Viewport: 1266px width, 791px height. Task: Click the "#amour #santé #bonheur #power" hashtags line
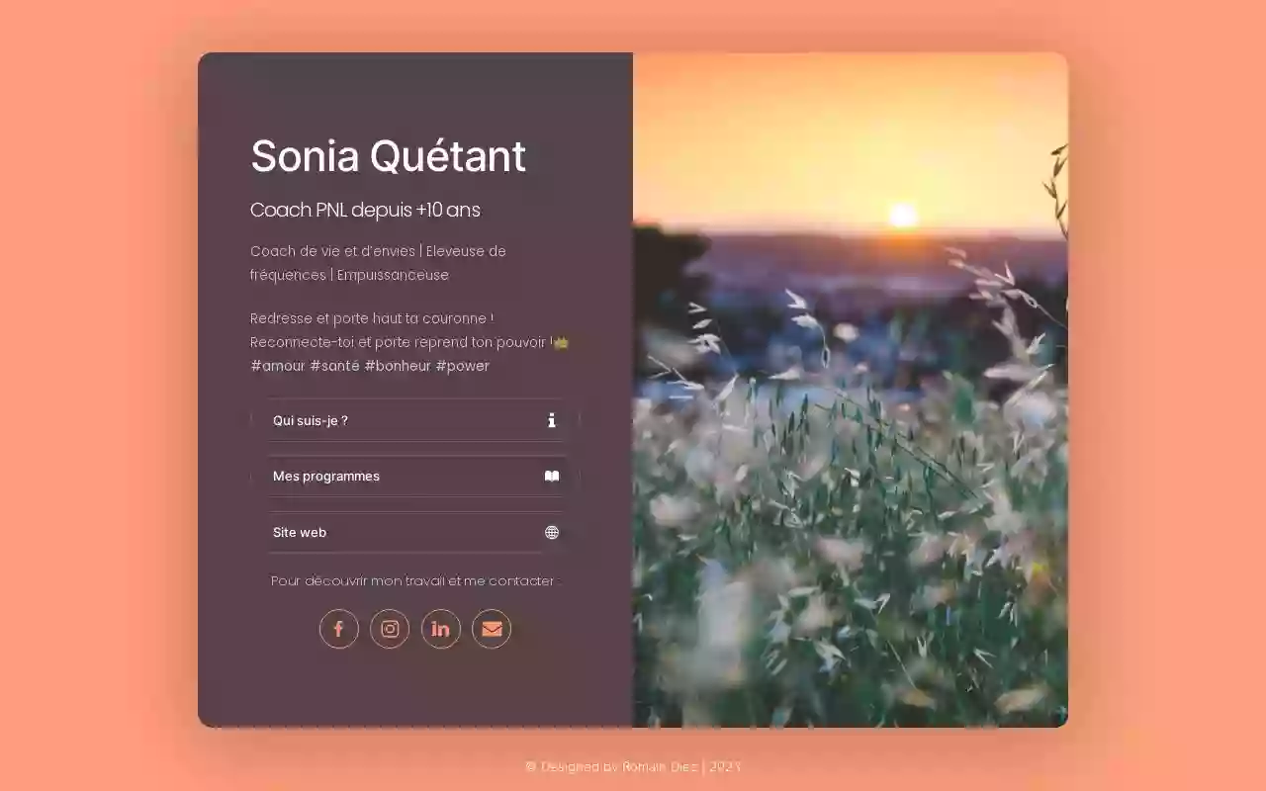point(370,366)
